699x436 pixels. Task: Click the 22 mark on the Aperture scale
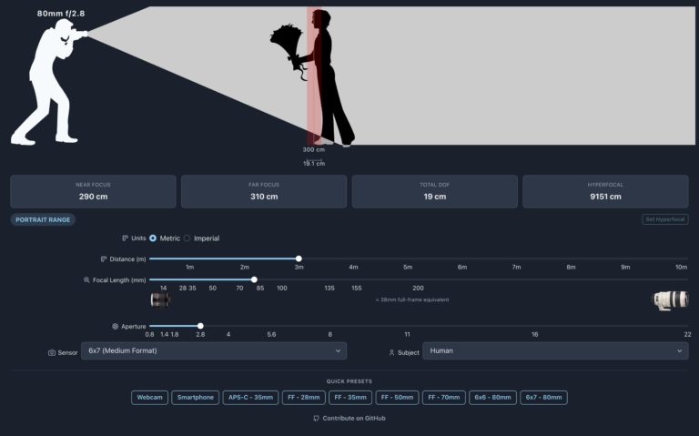687,334
